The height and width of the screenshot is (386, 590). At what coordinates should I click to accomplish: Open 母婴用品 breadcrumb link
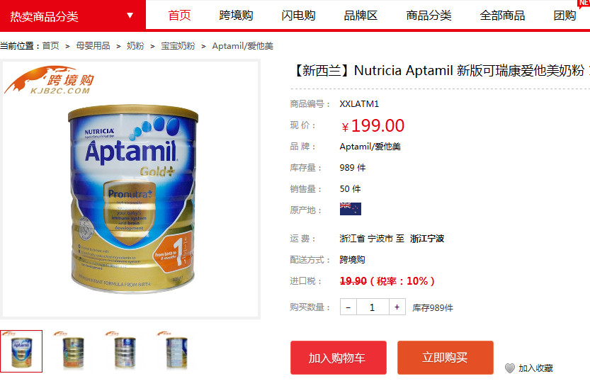[93, 46]
